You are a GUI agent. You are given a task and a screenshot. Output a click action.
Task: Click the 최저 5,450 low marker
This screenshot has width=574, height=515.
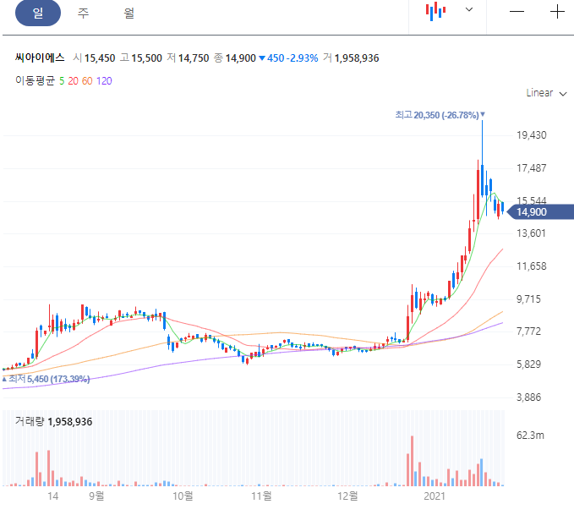(46, 379)
